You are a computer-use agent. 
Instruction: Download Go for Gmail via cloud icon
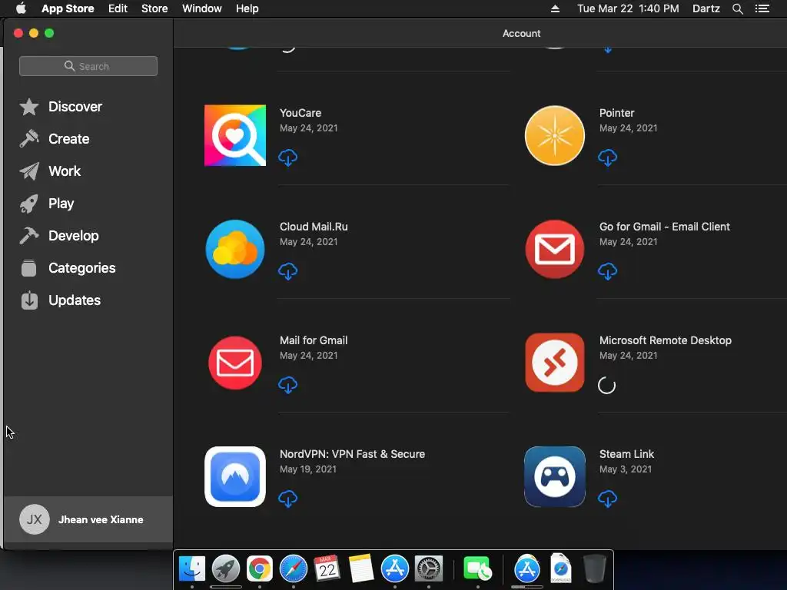point(607,271)
